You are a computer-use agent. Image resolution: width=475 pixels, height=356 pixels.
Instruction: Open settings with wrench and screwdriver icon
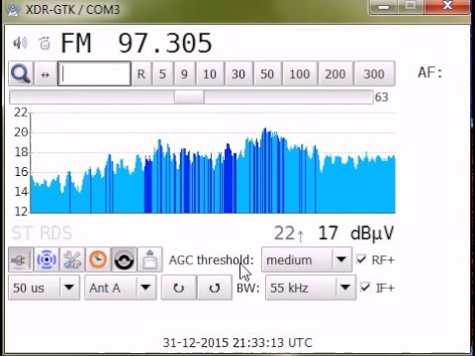[x=72, y=260]
